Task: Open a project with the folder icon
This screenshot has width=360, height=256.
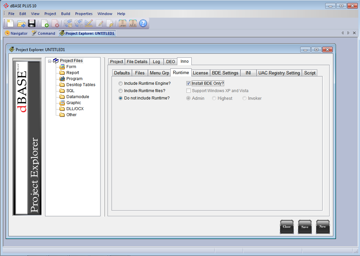Action: (21, 23)
